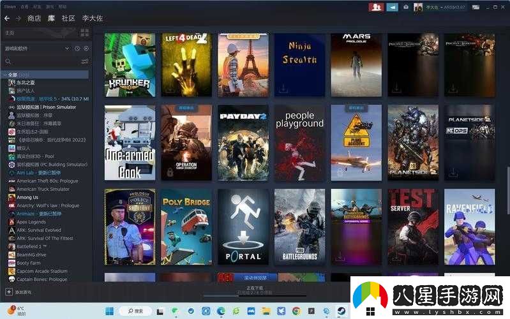The height and width of the screenshot is (319, 510).
Task: Open File Explorer folder on taskbar
Action: (x=266, y=311)
